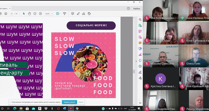
Task: Open Comment tool in the right pane
Action: click(140, 43)
